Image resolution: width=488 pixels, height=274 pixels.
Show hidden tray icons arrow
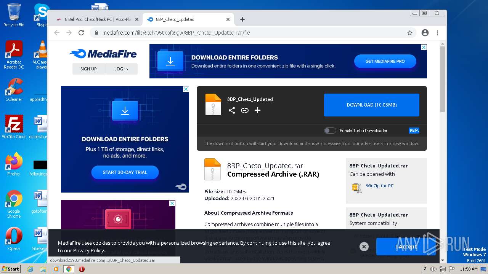425,269
